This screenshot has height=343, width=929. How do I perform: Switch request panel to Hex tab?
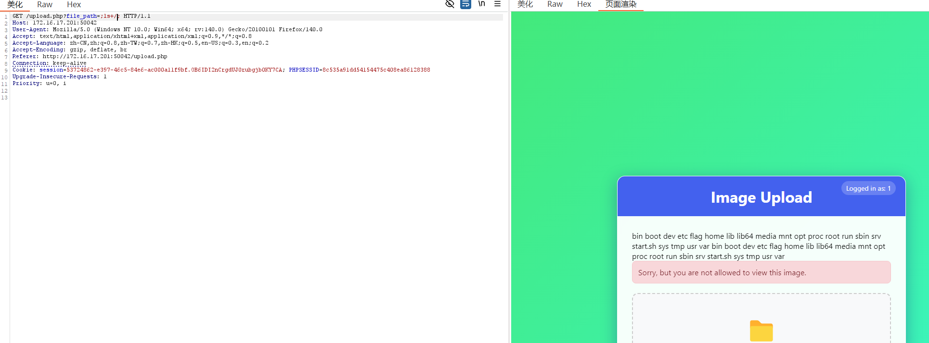point(74,5)
